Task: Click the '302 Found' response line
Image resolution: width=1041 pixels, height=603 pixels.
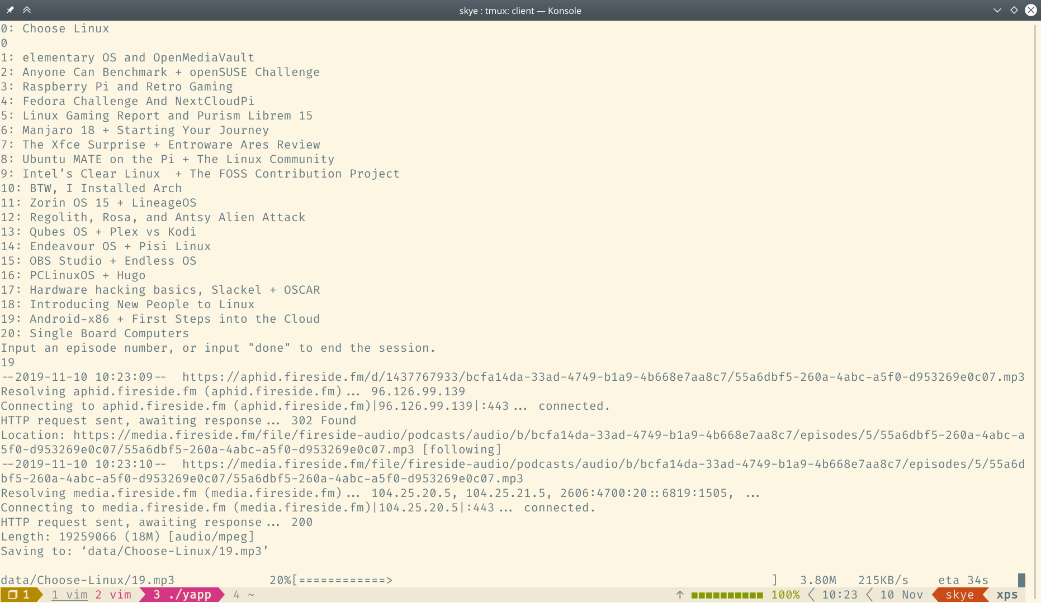Action: 178,420
